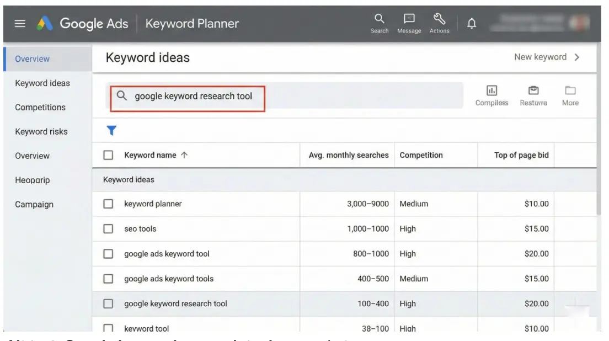Click the Keyword ideas group row label
Image resolution: width=609 pixels, height=341 pixels.
(x=129, y=180)
